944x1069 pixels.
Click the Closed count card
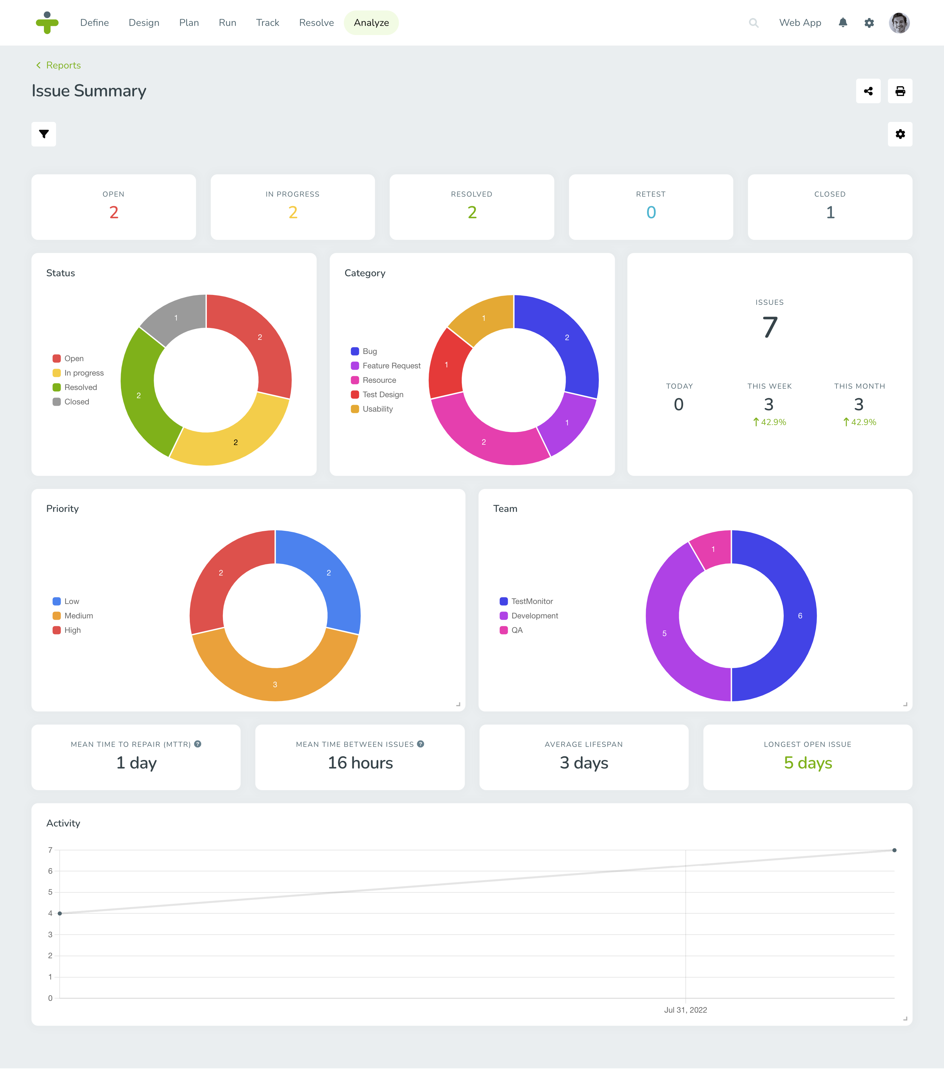(x=830, y=207)
